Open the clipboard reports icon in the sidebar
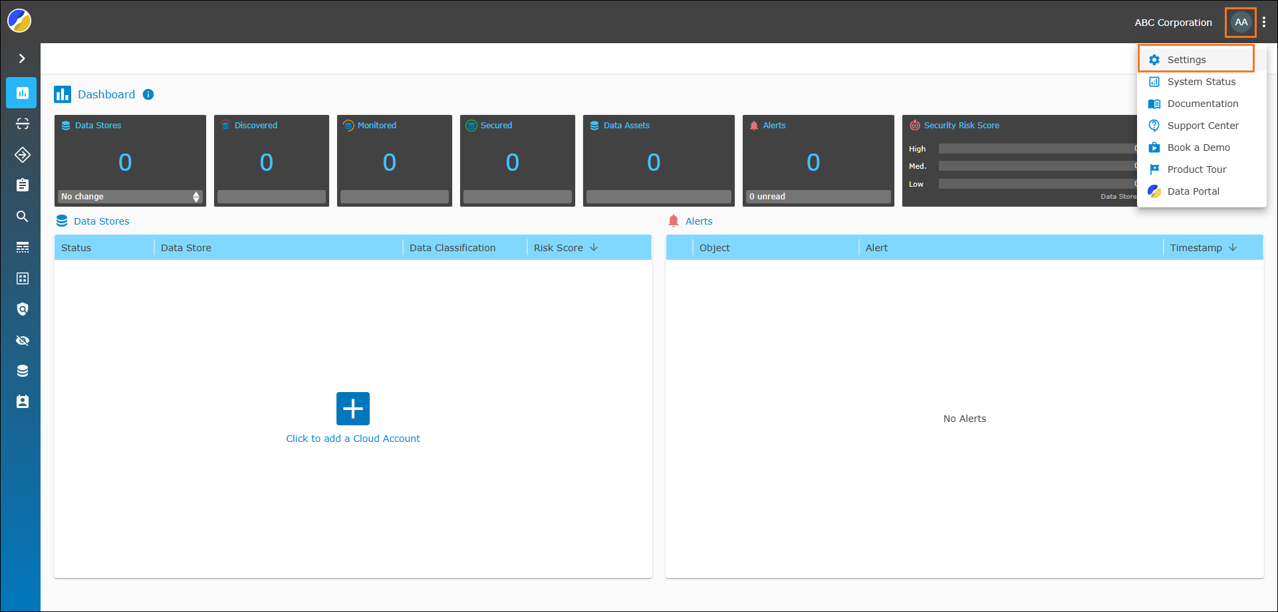 click(x=22, y=185)
